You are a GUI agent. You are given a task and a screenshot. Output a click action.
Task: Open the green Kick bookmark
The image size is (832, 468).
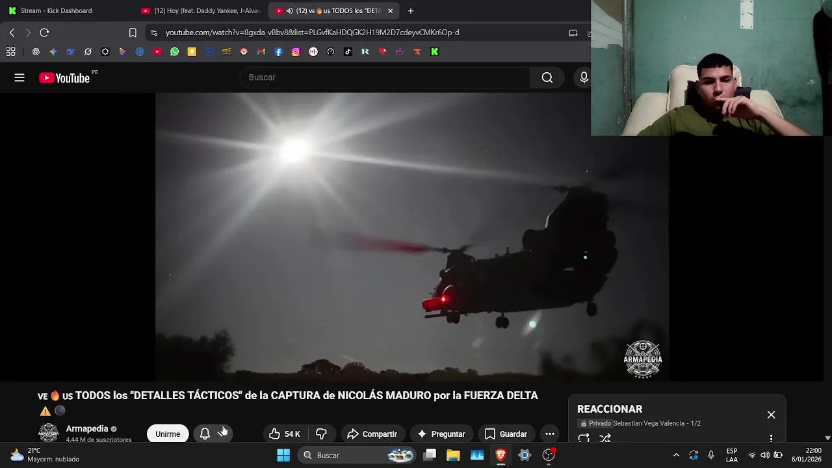click(x=435, y=51)
